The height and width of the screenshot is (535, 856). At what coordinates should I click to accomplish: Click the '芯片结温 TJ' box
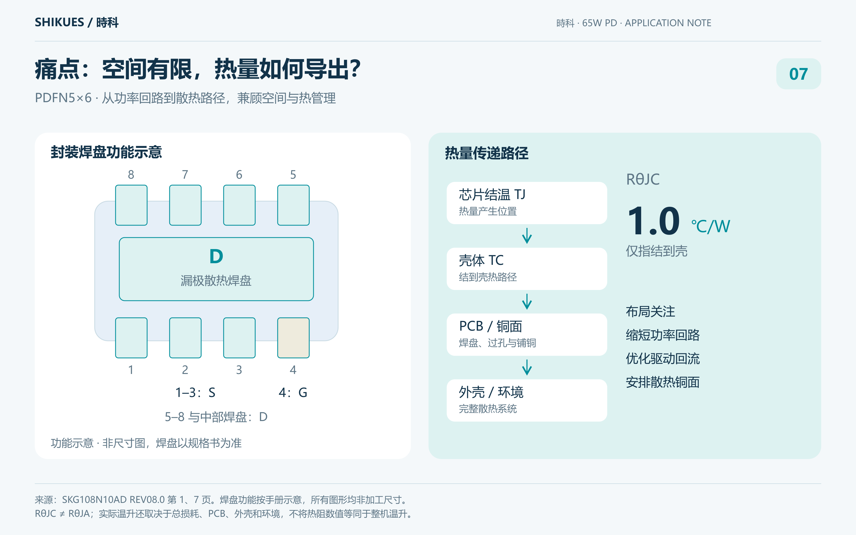(x=527, y=203)
